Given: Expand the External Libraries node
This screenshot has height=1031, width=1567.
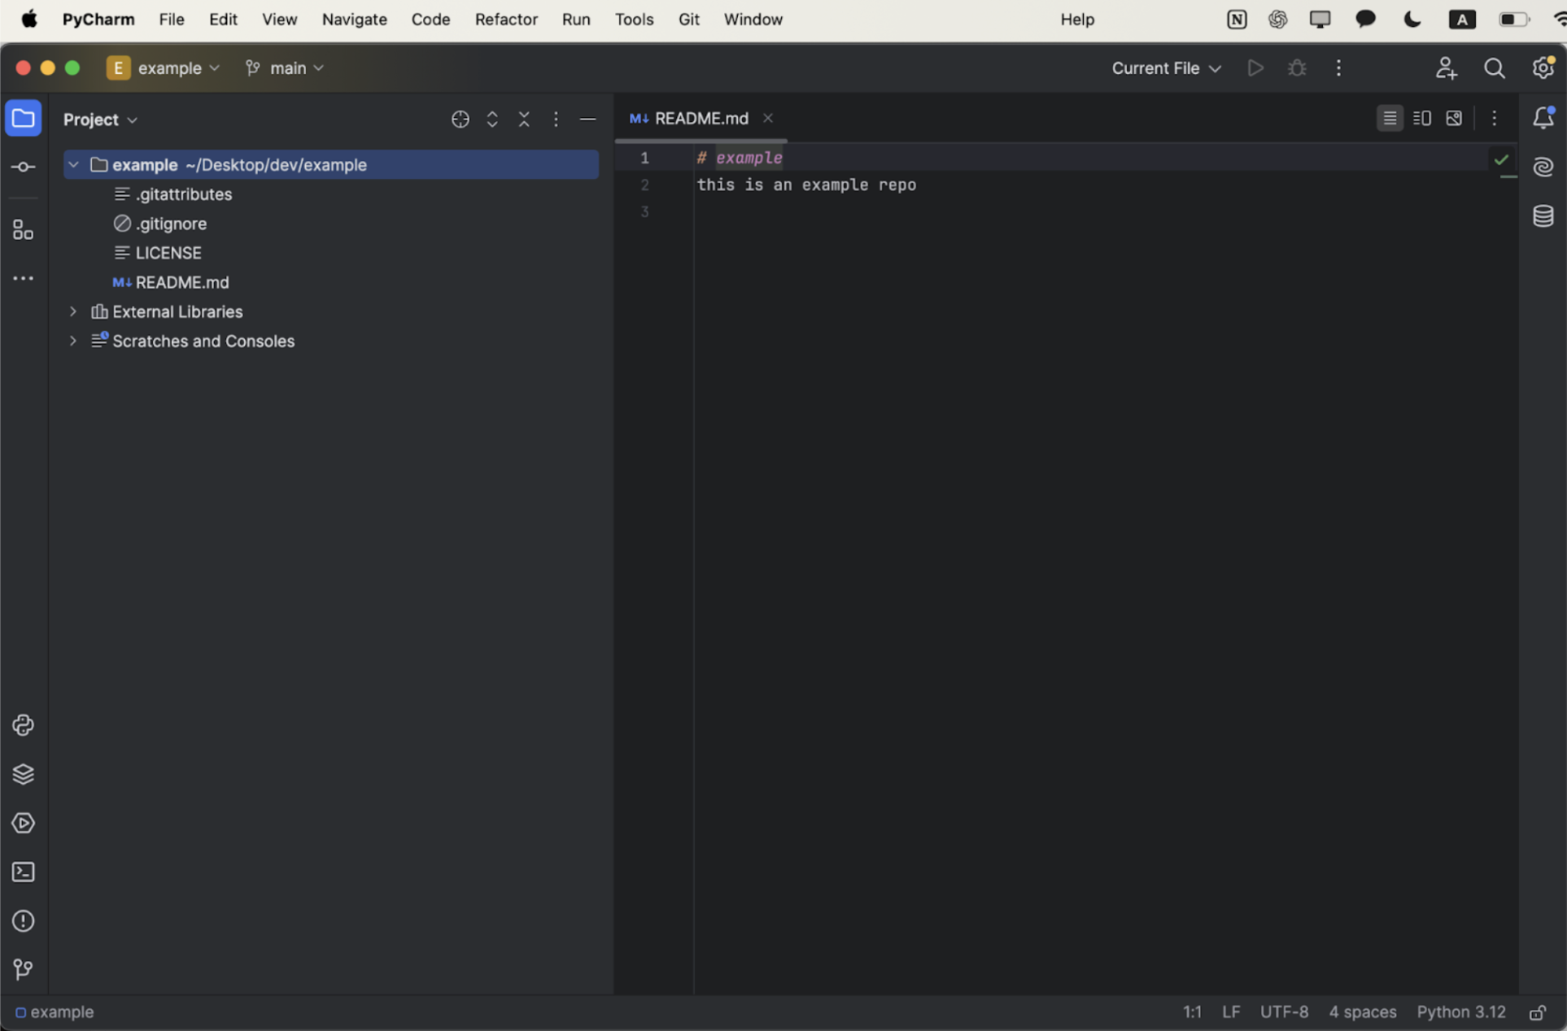Looking at the screenshot, I should (73, 311).
